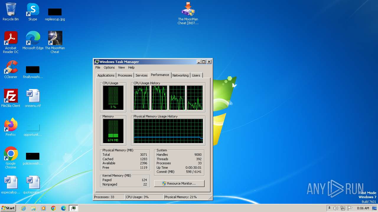Click the Handles value 9080
The width and height of the screenshot is (378, 212).
point(198,155)
